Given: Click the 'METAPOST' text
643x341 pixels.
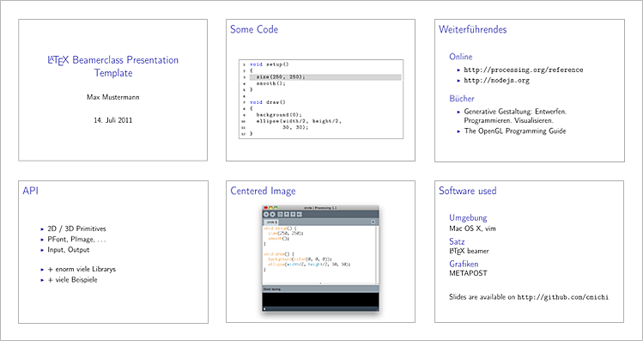Looking at the screenshot, I should point(469,273).
